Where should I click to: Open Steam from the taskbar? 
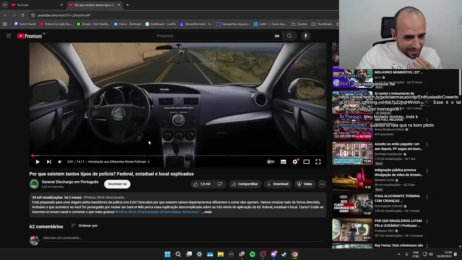click(284, 254)
